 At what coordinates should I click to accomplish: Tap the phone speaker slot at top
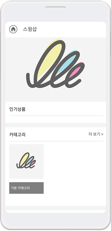click(x=56, y=8)
